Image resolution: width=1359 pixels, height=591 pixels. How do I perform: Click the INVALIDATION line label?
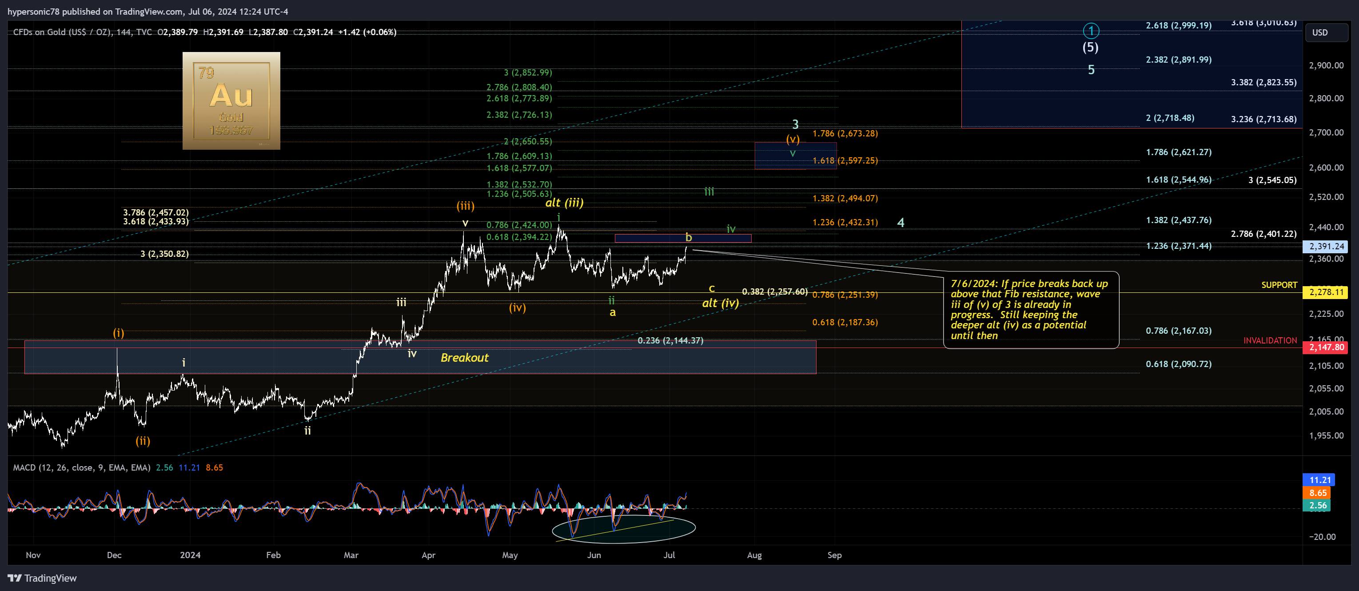[1270, 340]
